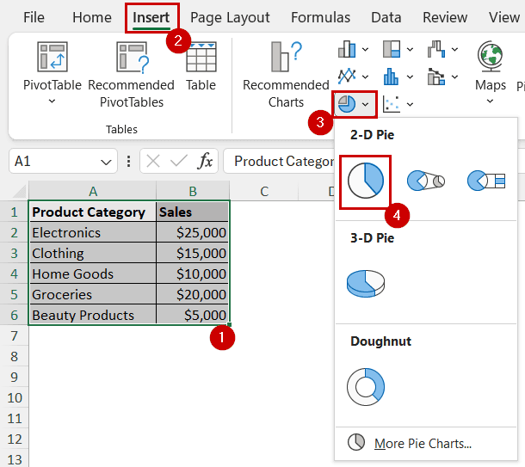The image size is (525, 467).
Task: Select the $25,000 cell
Action: click(193, 232)
